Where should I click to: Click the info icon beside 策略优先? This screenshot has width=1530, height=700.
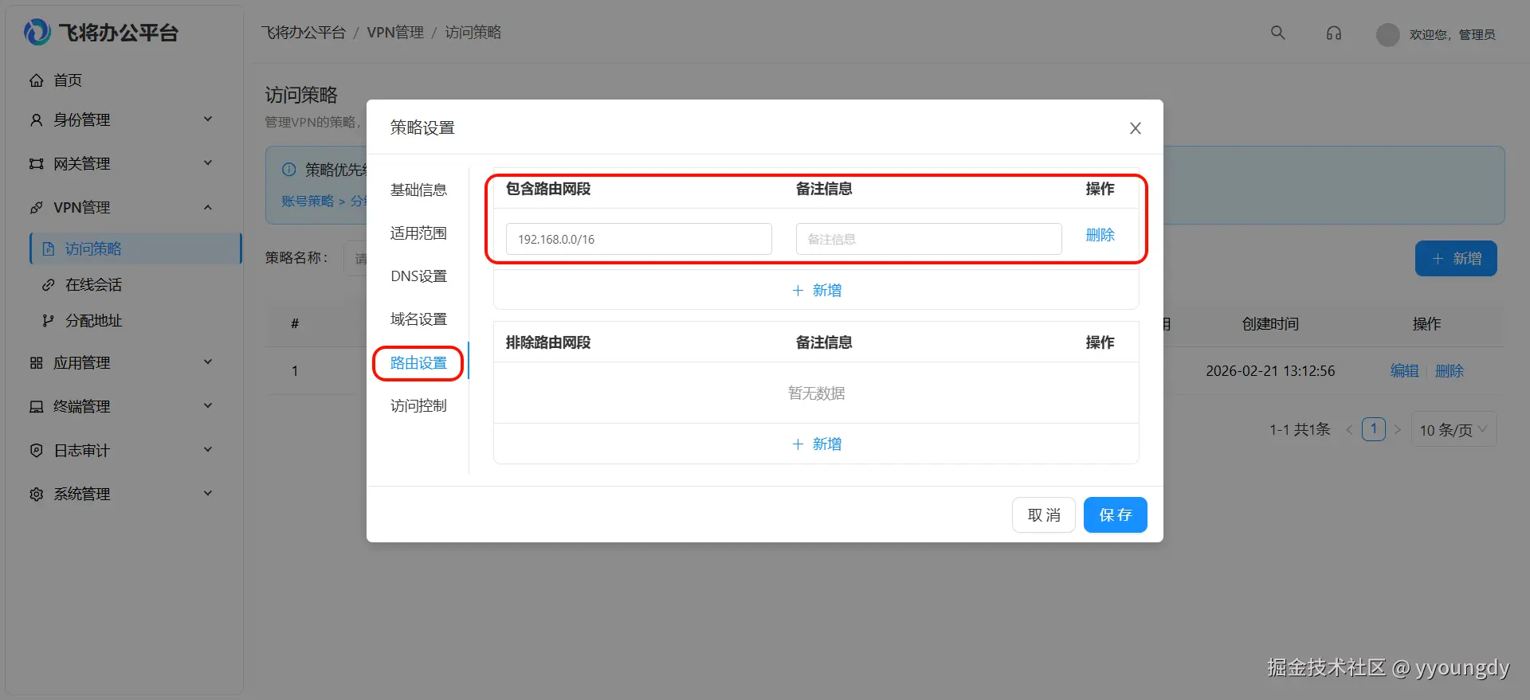(x=289, y=170)
